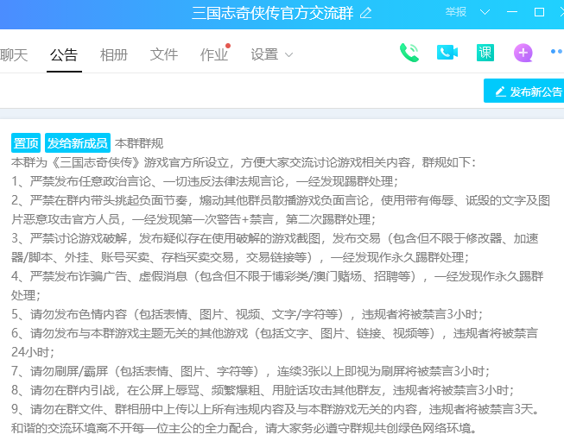Switch to the 聊天 tab
The height and width of the screenshot is (441, 564).
pos(14,54)
